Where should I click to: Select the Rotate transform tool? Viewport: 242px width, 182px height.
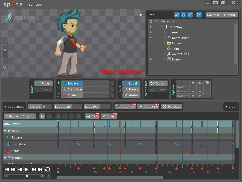tap(72, 83)
